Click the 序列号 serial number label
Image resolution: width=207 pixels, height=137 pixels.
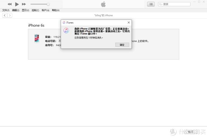[x=49, y=45]
